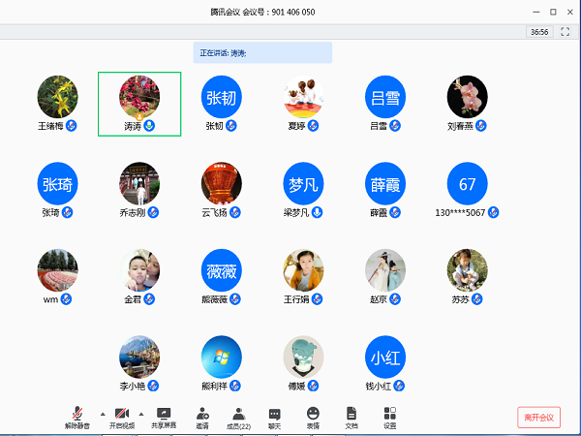This screenshot has width=581, height=436.
Task: Click the muted mic icon beside 王行娟
Action: coord(317,299)
